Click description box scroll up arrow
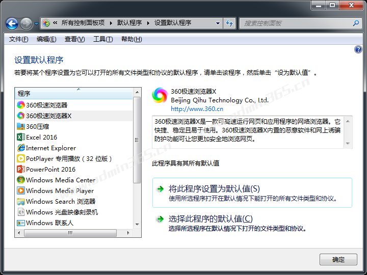Viewport: 367px width, 275px height. tap(348, 121)
